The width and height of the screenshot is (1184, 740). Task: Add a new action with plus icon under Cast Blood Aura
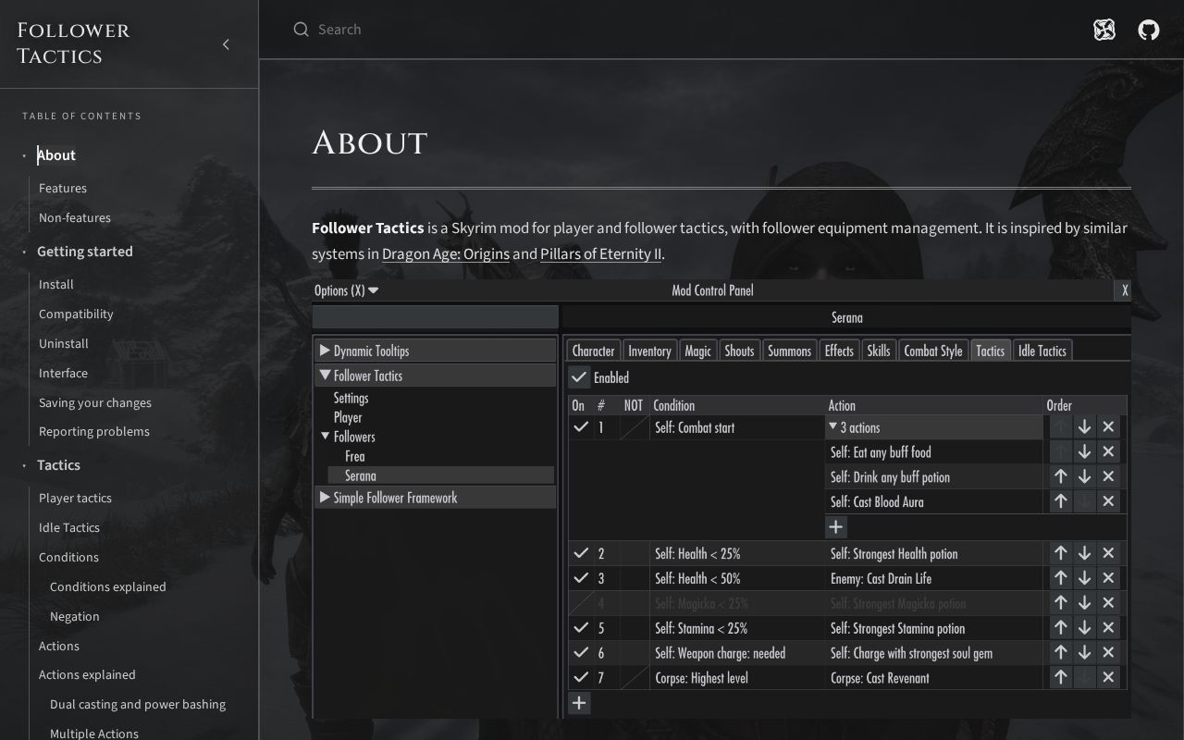coord(836,526)
